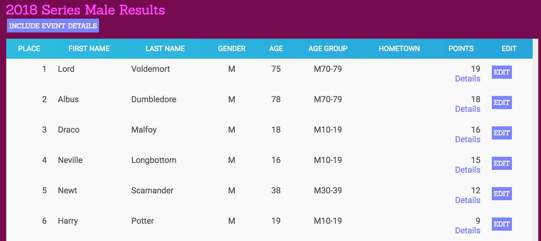Select the Hometown column header
Image resolution: width=541 pixels, height=241 pixels.
pyautogui.click(x=399, y=49)
